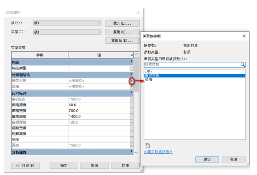Click associate button in 宽度 row
257x175 pixels.
pyautogui.click(x=132, y=139)
